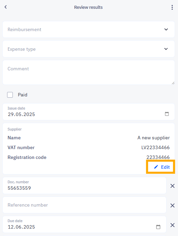
Task: Open the Due date calendar picker
Action: tap(158, 227)
